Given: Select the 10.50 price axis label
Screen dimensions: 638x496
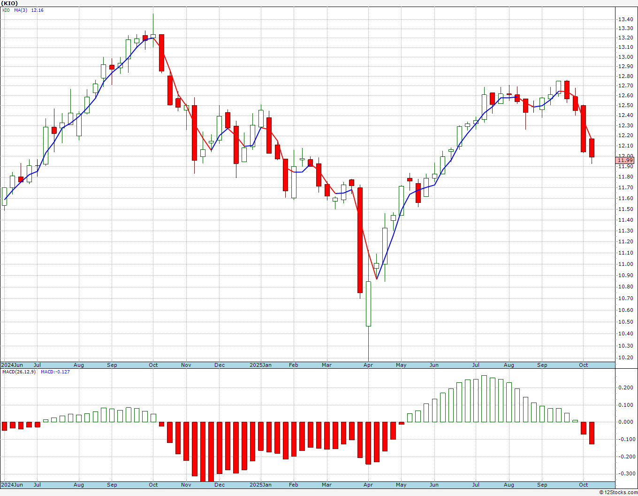Looking at the screenshot, I should (x=625, y=322).
